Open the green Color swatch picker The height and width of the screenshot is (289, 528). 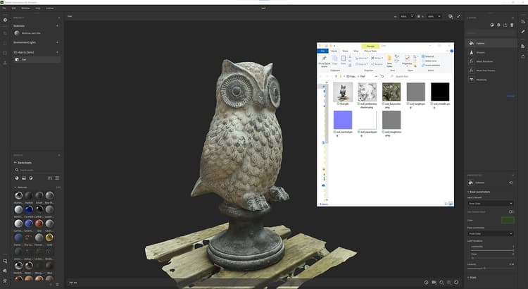pyautogui.click(x=508, y=220)
